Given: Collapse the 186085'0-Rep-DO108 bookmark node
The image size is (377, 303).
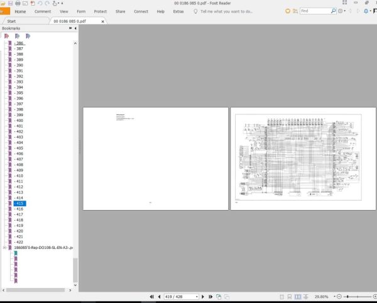Looking at the screenshot, I should click(4, 248).
